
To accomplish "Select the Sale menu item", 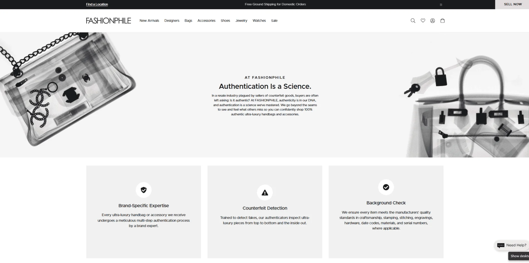I will coord(274,20).
